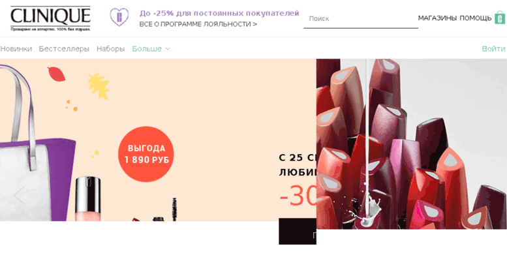Expand the Больше dropdown chevron
507x276 pixels.
click(x=168, y=49)
